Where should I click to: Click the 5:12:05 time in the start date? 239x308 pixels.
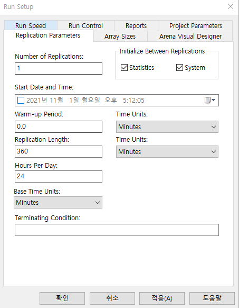click(x=133, y=100)
